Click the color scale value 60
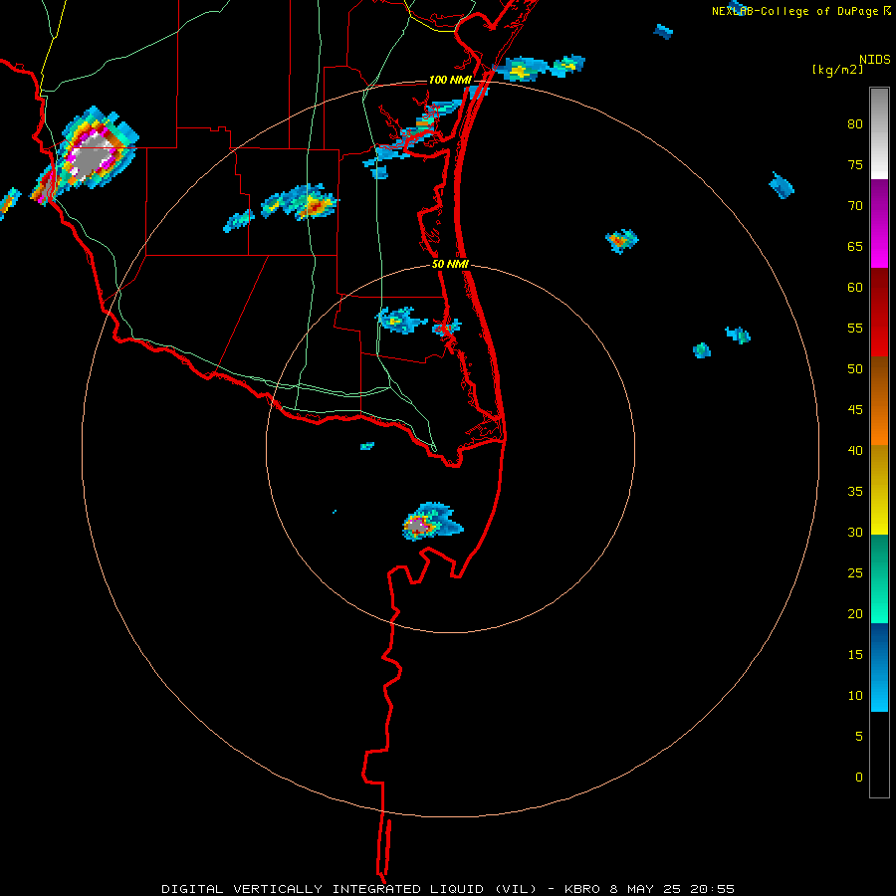The height and width of the screenshot is (896, 896). tap(855, 288)
